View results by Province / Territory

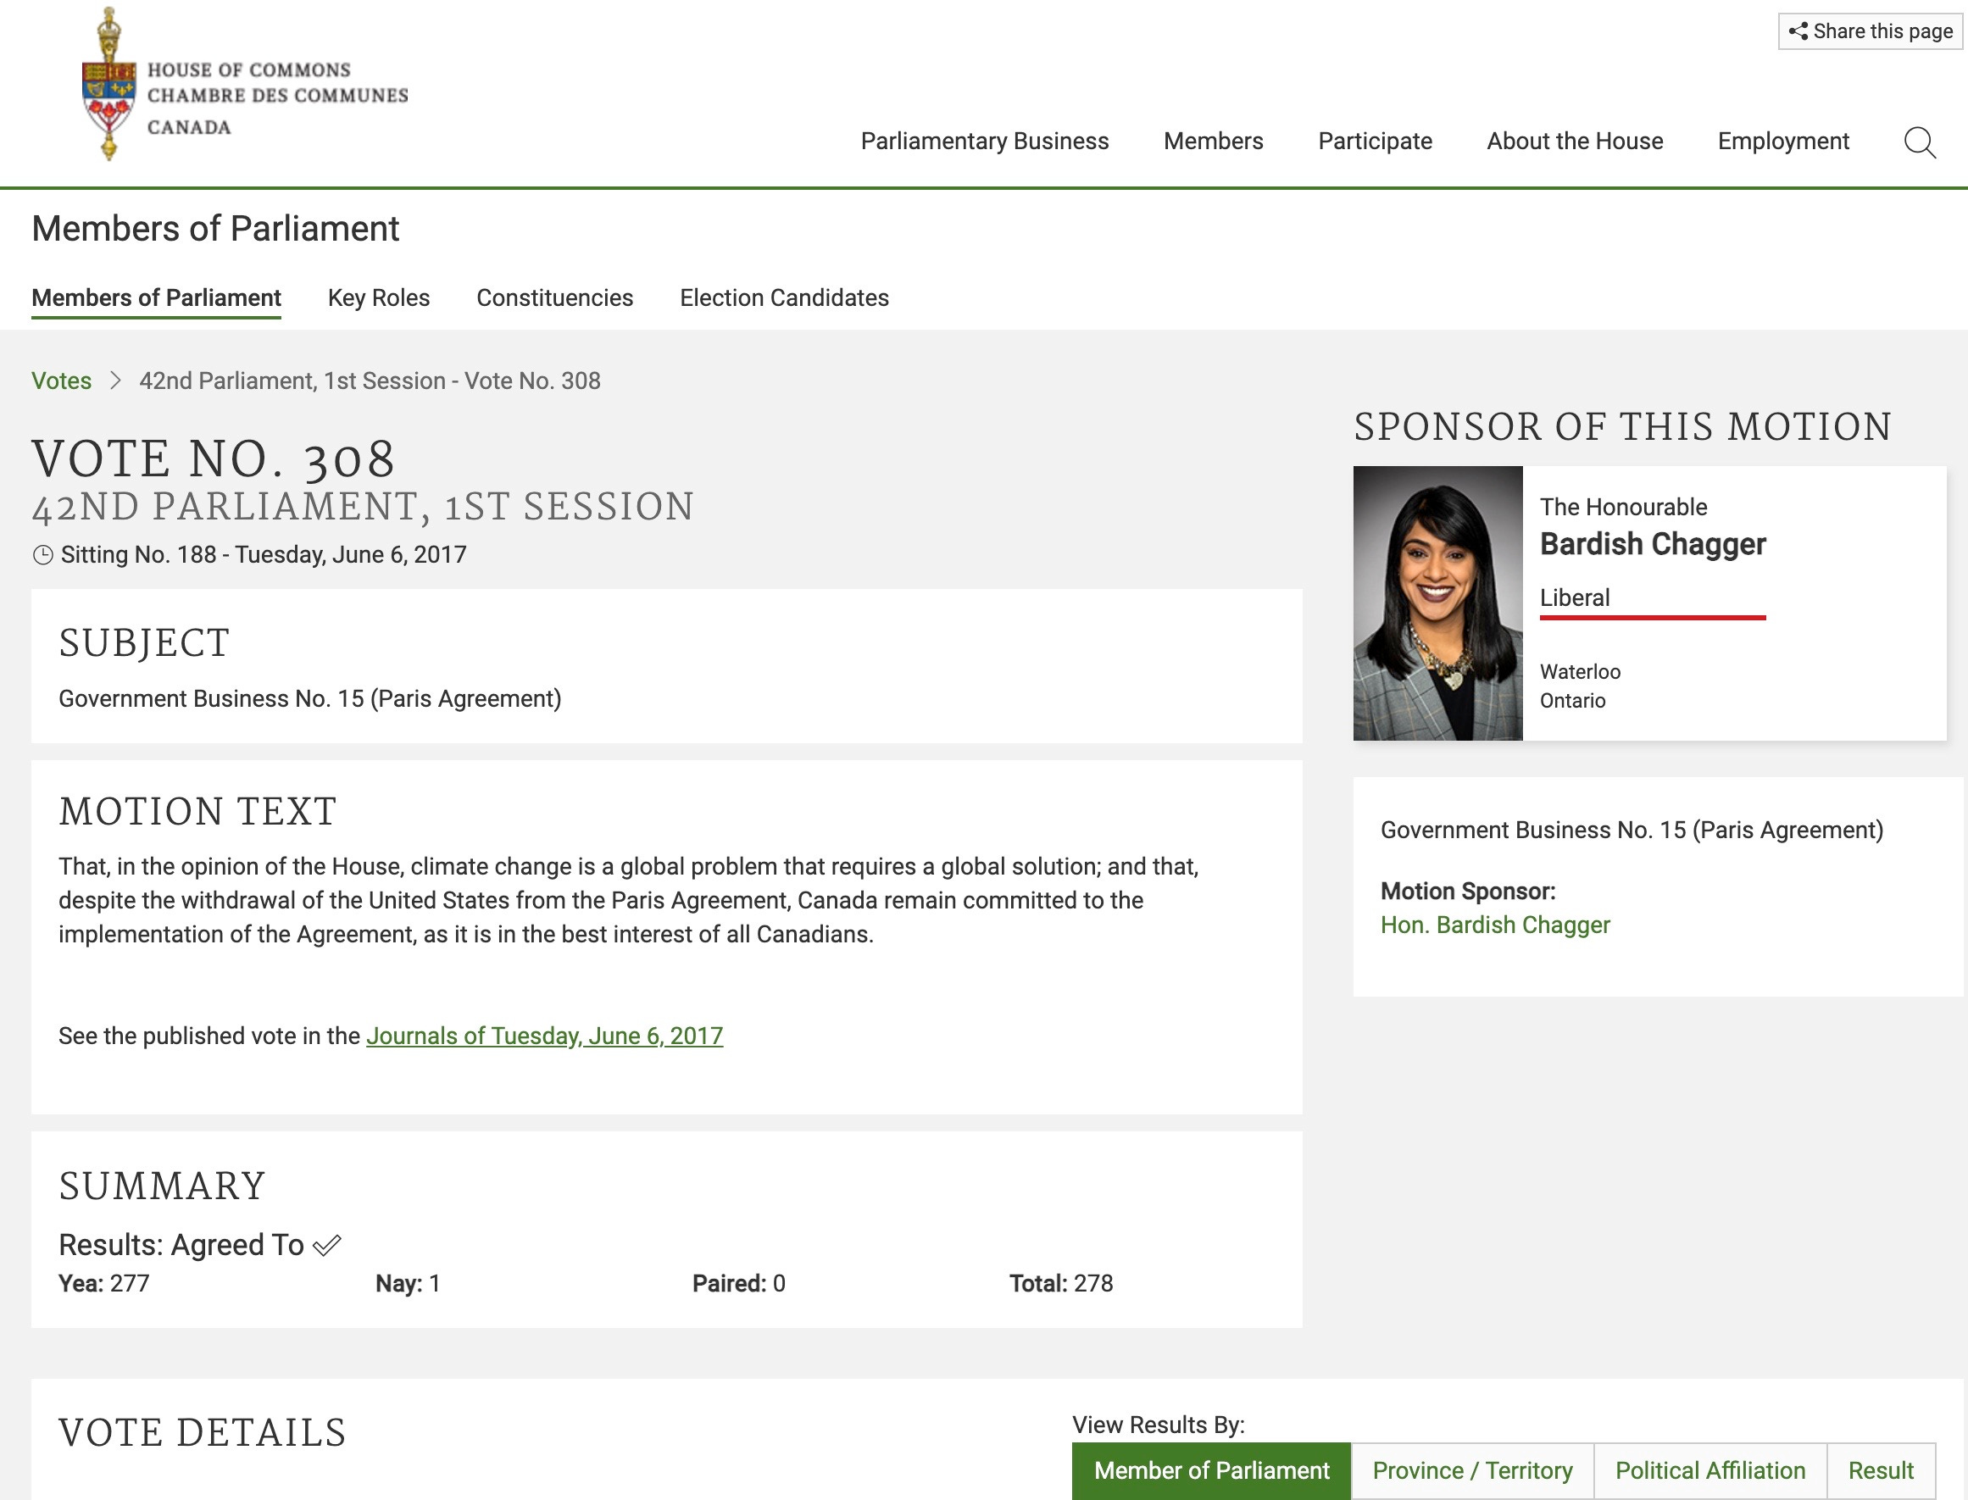(x=1472, y=1470)
